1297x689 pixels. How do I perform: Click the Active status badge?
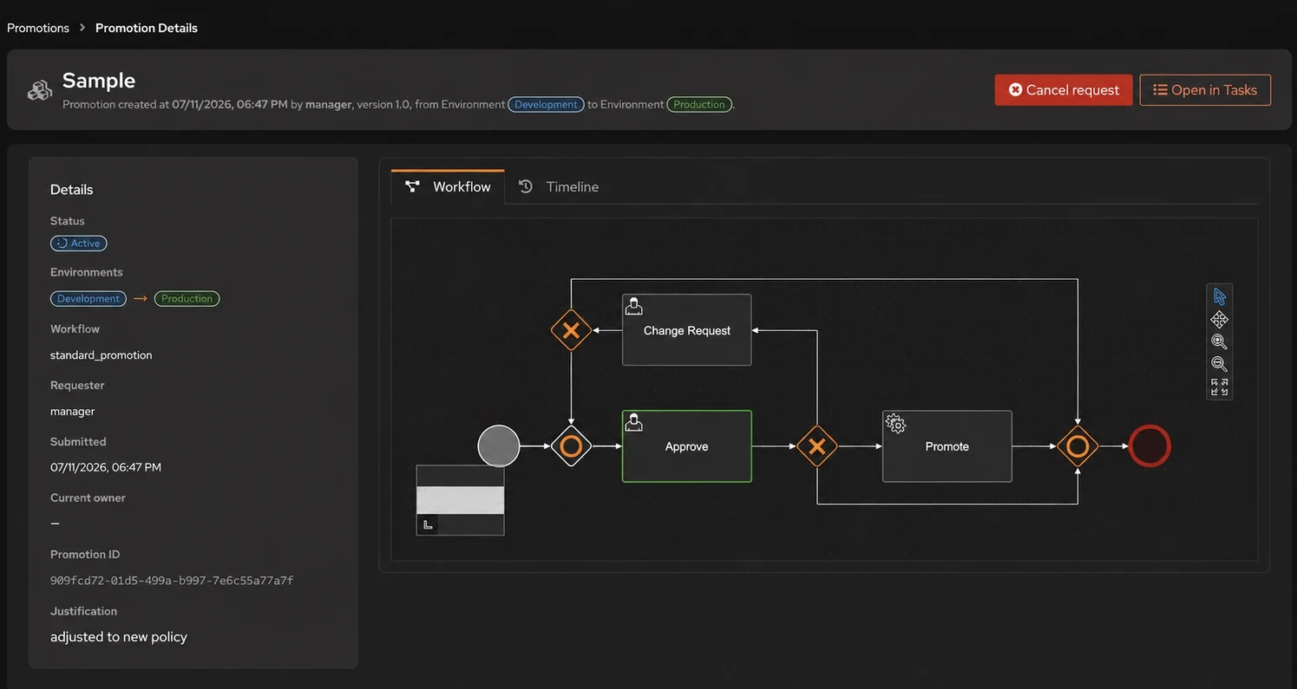click(79, 244)
